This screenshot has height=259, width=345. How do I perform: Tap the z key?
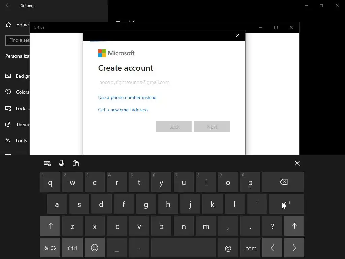[72, 226]
